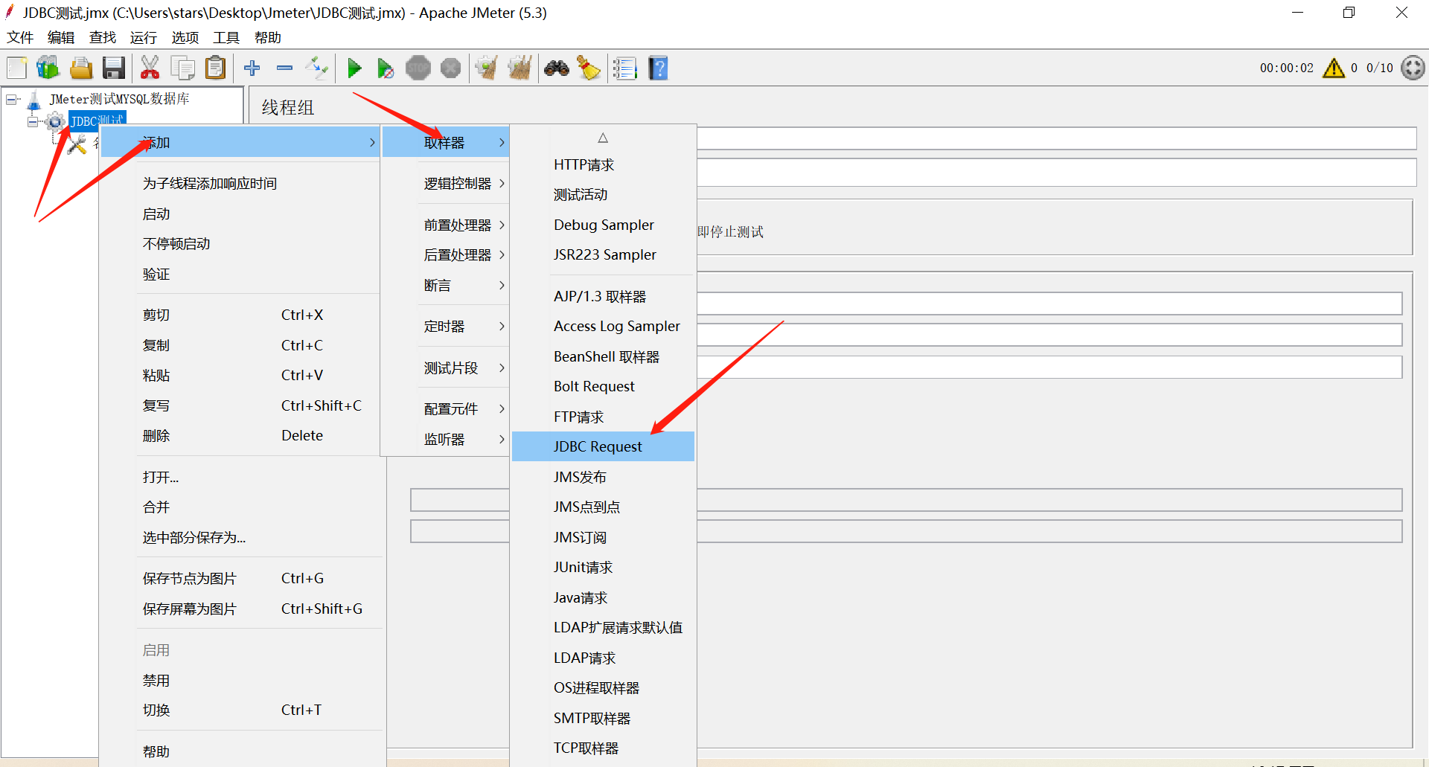The height and width of the screenshot is (767, 1429).
Task: Open the Search icon in the toolbar
Action: (x=557, y=68)
